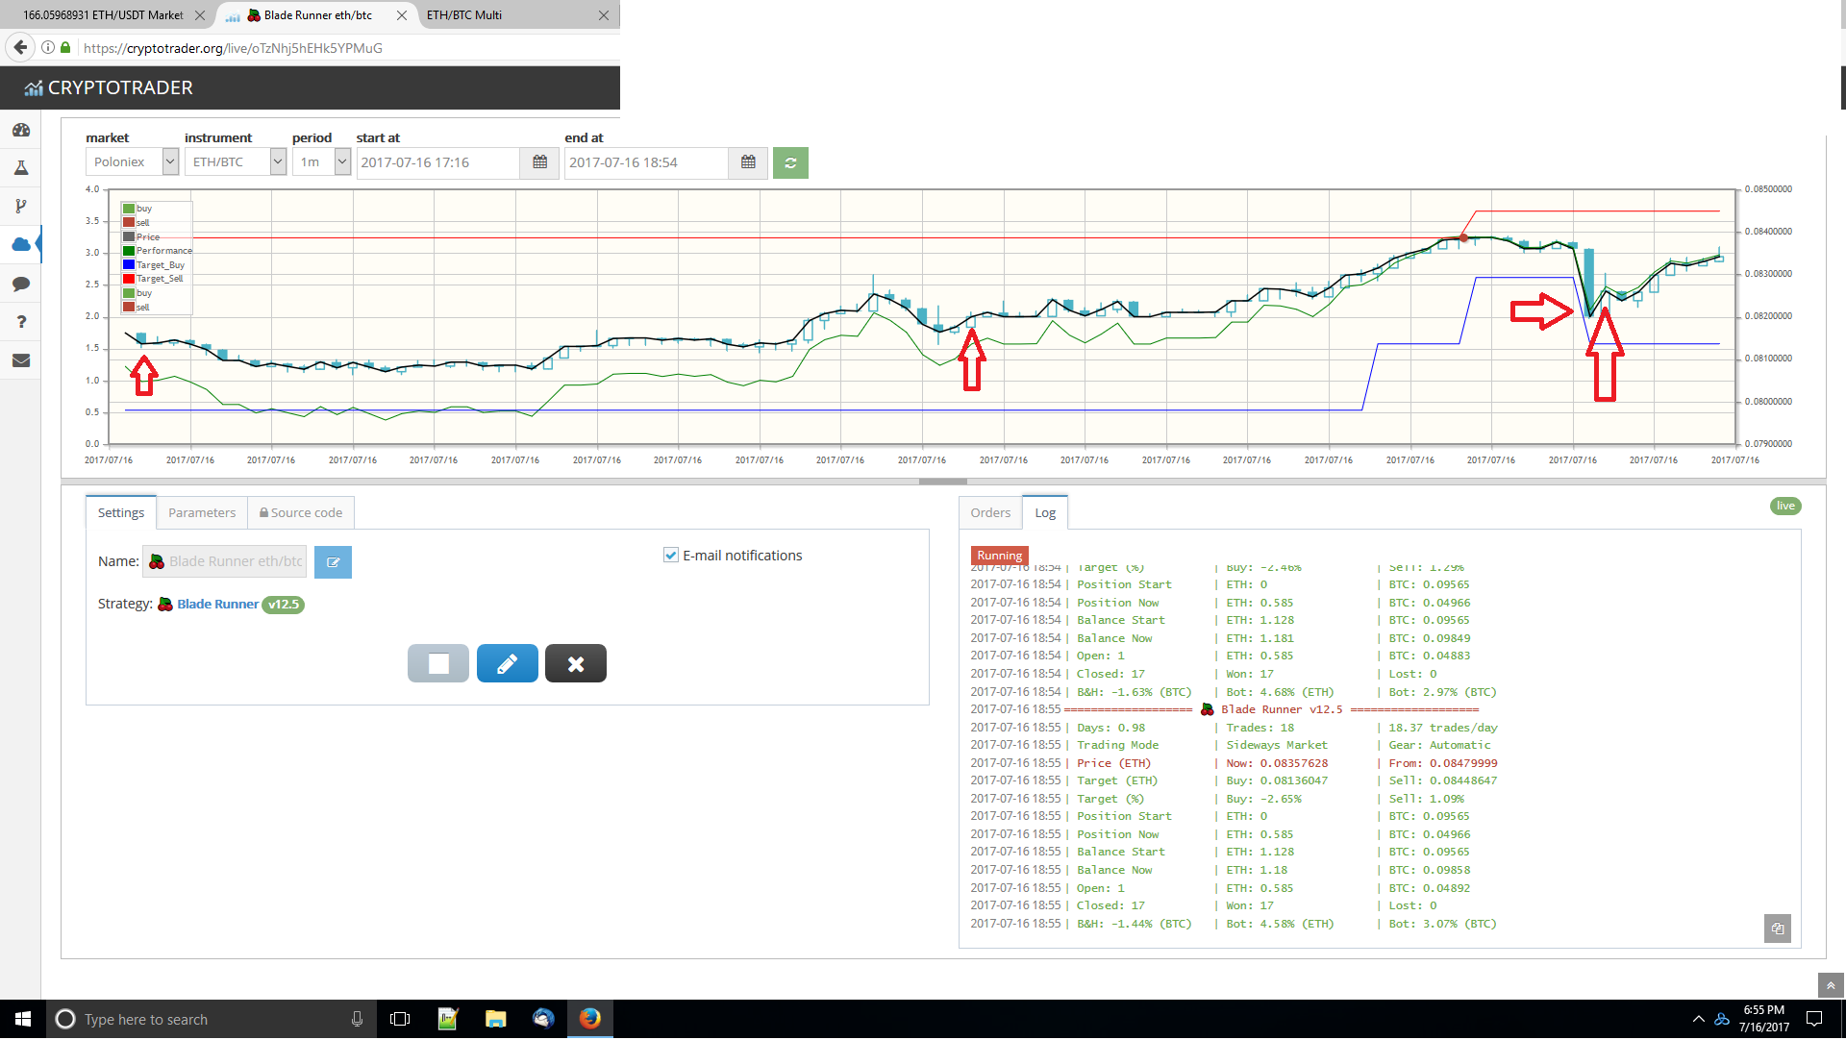Switch to the Settings tab
Screen dimensions: 1846x1040
121,513
